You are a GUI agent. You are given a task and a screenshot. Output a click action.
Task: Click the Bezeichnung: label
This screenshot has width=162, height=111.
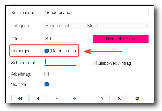[x=24, y=13]
